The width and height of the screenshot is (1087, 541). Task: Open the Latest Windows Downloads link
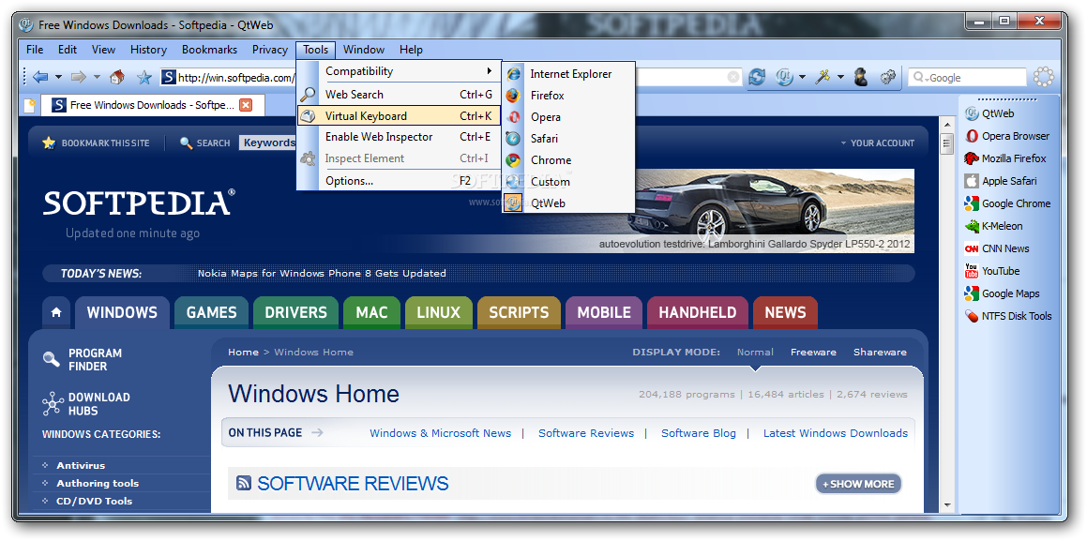(836, 433)
